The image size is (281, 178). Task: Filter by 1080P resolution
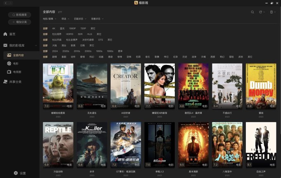point(72,28)
